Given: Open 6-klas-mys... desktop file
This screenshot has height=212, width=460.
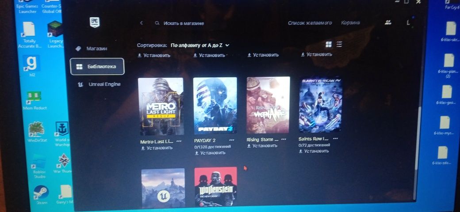Looking at the screenshot, I should (444, 125).
